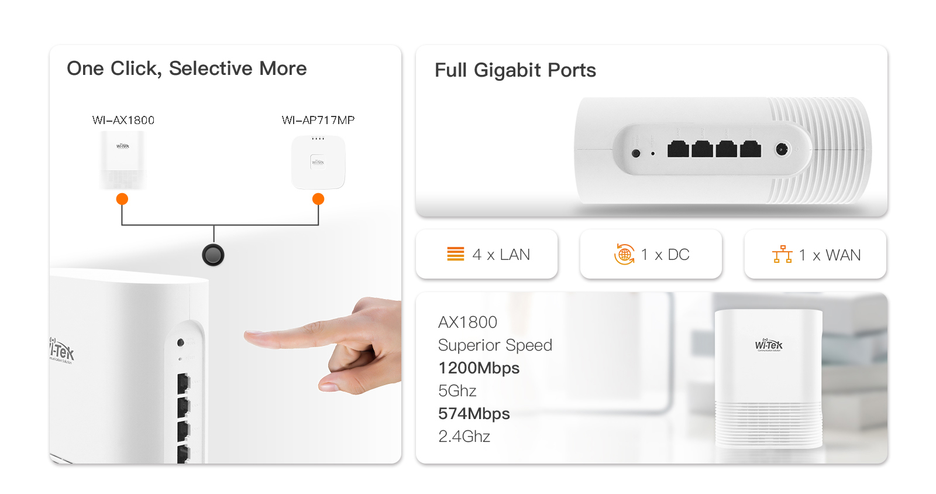Screen dimensions: 936x494
Task: Click the 1200Mbps speed text
Action: (x=479, y=368)
